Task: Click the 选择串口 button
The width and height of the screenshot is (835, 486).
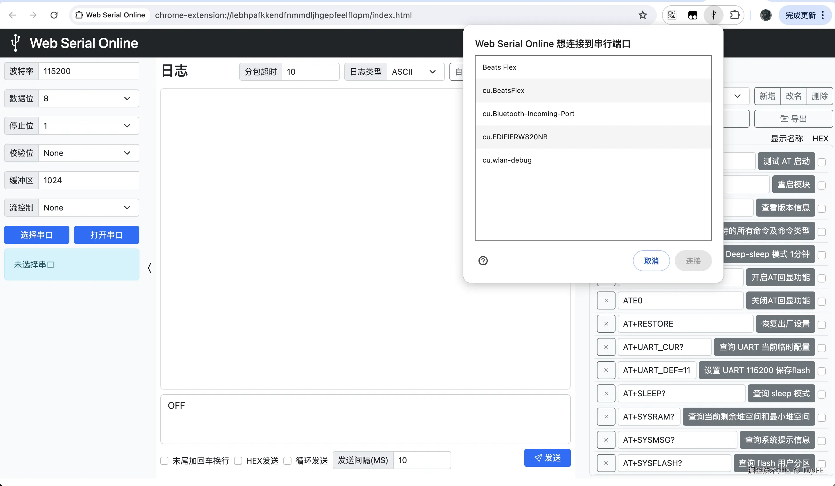Action: click(x=37, y=235)
